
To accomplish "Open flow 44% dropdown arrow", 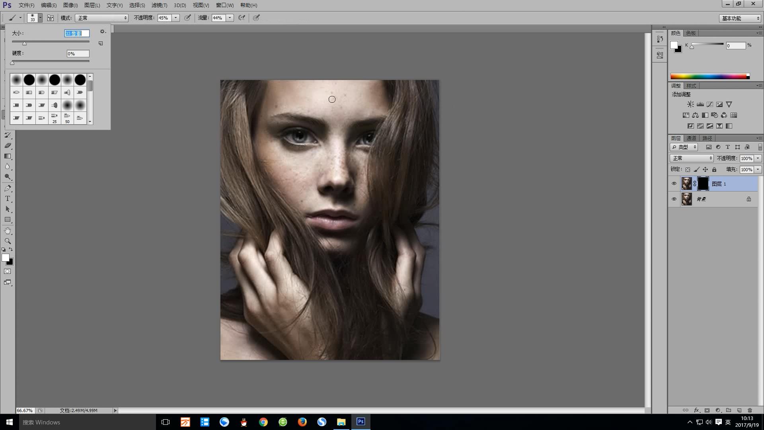I will coord(230,18).
